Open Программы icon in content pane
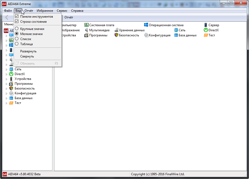The height and width of the screenshot is (179, 249). click(86, 35)
